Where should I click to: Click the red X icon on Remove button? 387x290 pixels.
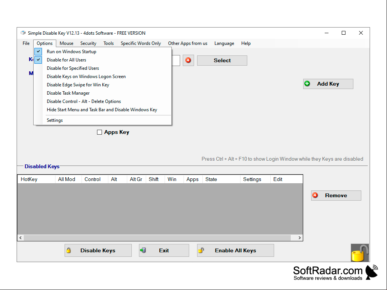315,195
